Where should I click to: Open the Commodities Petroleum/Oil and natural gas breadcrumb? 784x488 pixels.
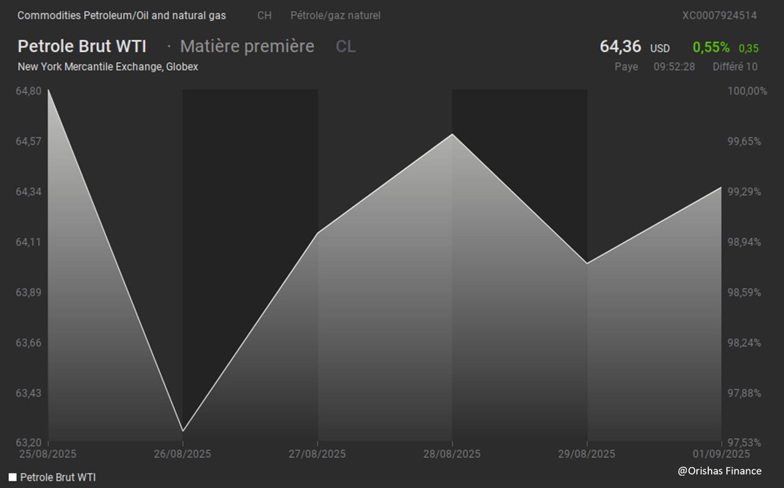click(122, 15)
